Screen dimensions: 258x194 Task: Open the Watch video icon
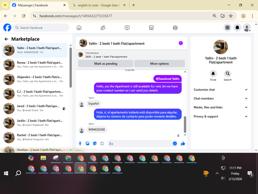[127, 27]
